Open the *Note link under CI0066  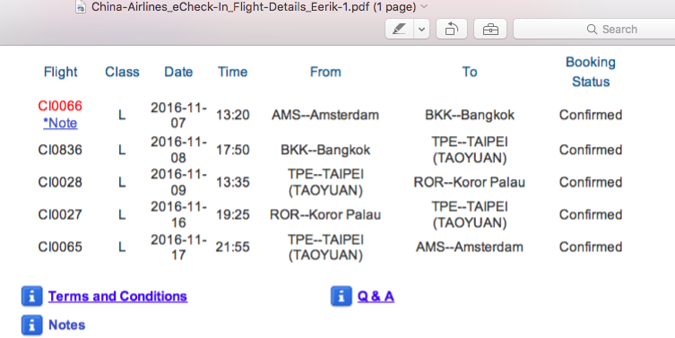[60, 123]
